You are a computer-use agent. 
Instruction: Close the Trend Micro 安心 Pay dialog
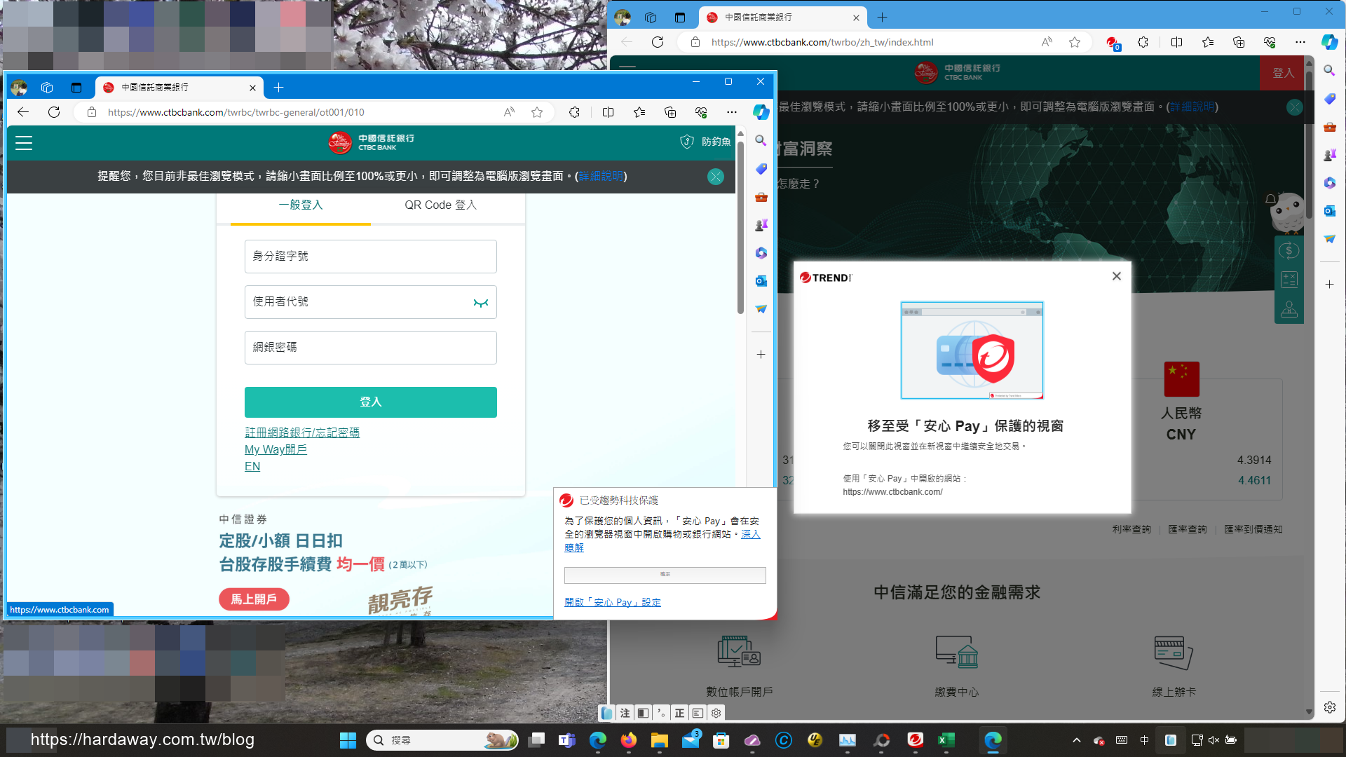click(1117, 276)
